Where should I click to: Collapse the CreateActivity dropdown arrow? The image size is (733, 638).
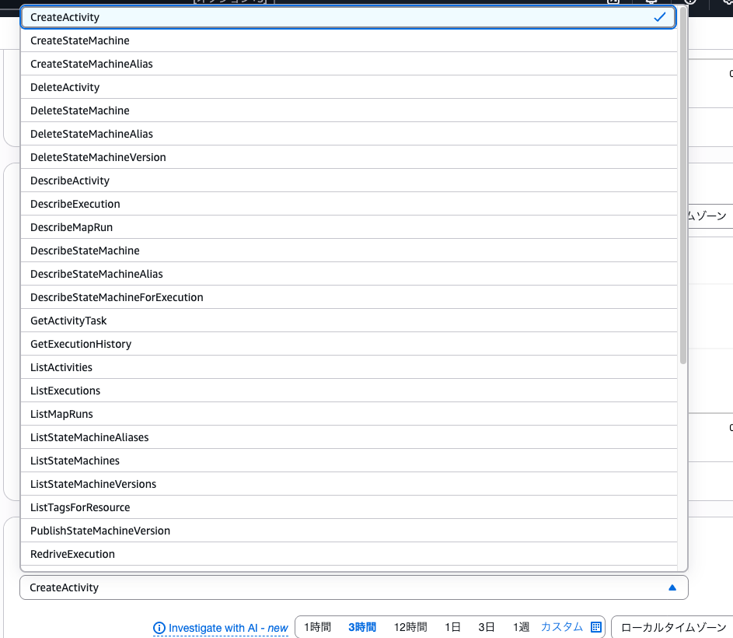pyautogui.click(x=672, y=587)
